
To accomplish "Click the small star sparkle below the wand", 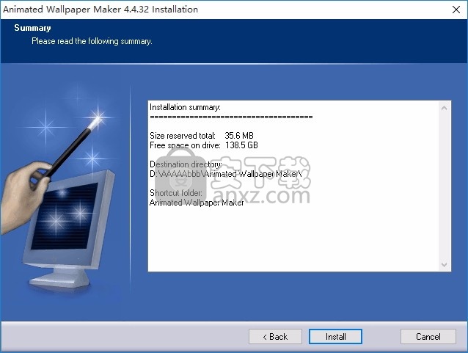I will pyautogui.click(x=93, y=156).
